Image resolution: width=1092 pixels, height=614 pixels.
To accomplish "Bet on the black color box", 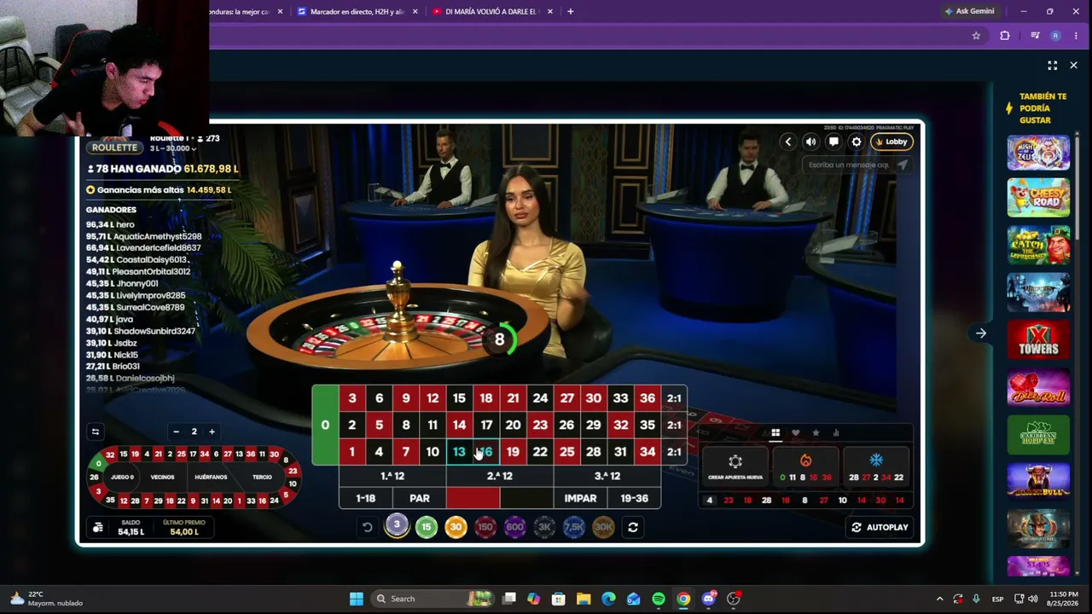I will point(526,498).
